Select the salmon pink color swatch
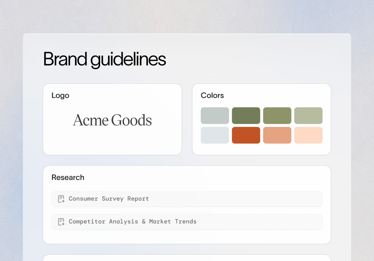This screenshot has height=261, width=374. tap(277, 135)
